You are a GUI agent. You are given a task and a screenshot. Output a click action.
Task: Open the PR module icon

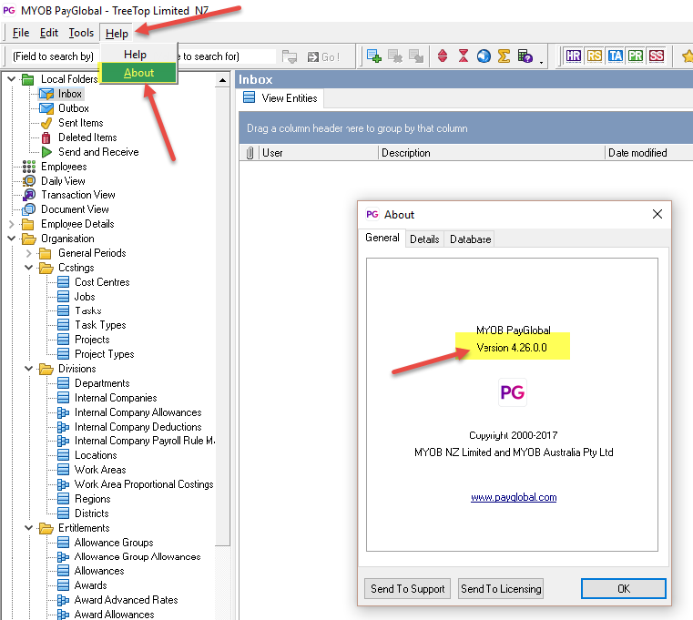(636, 56)
